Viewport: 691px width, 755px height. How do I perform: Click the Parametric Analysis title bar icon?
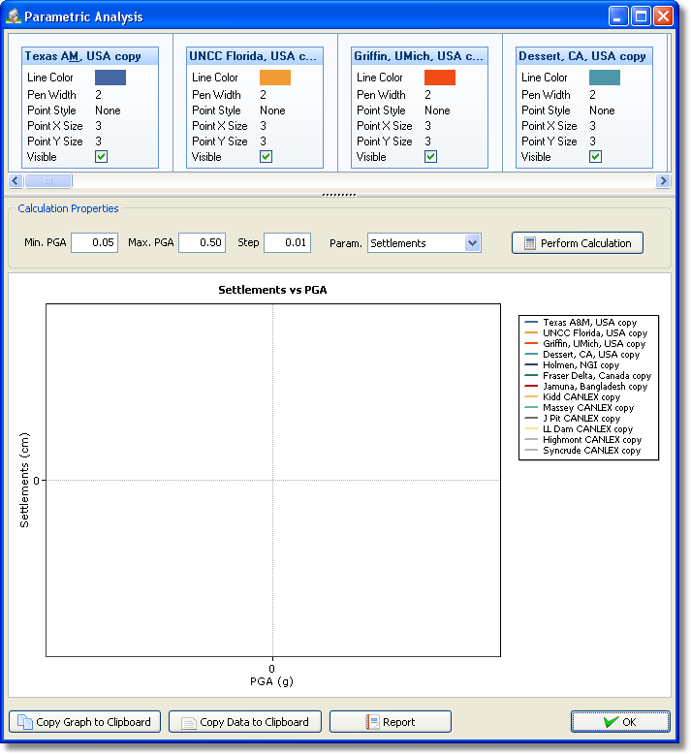(14, 16)
